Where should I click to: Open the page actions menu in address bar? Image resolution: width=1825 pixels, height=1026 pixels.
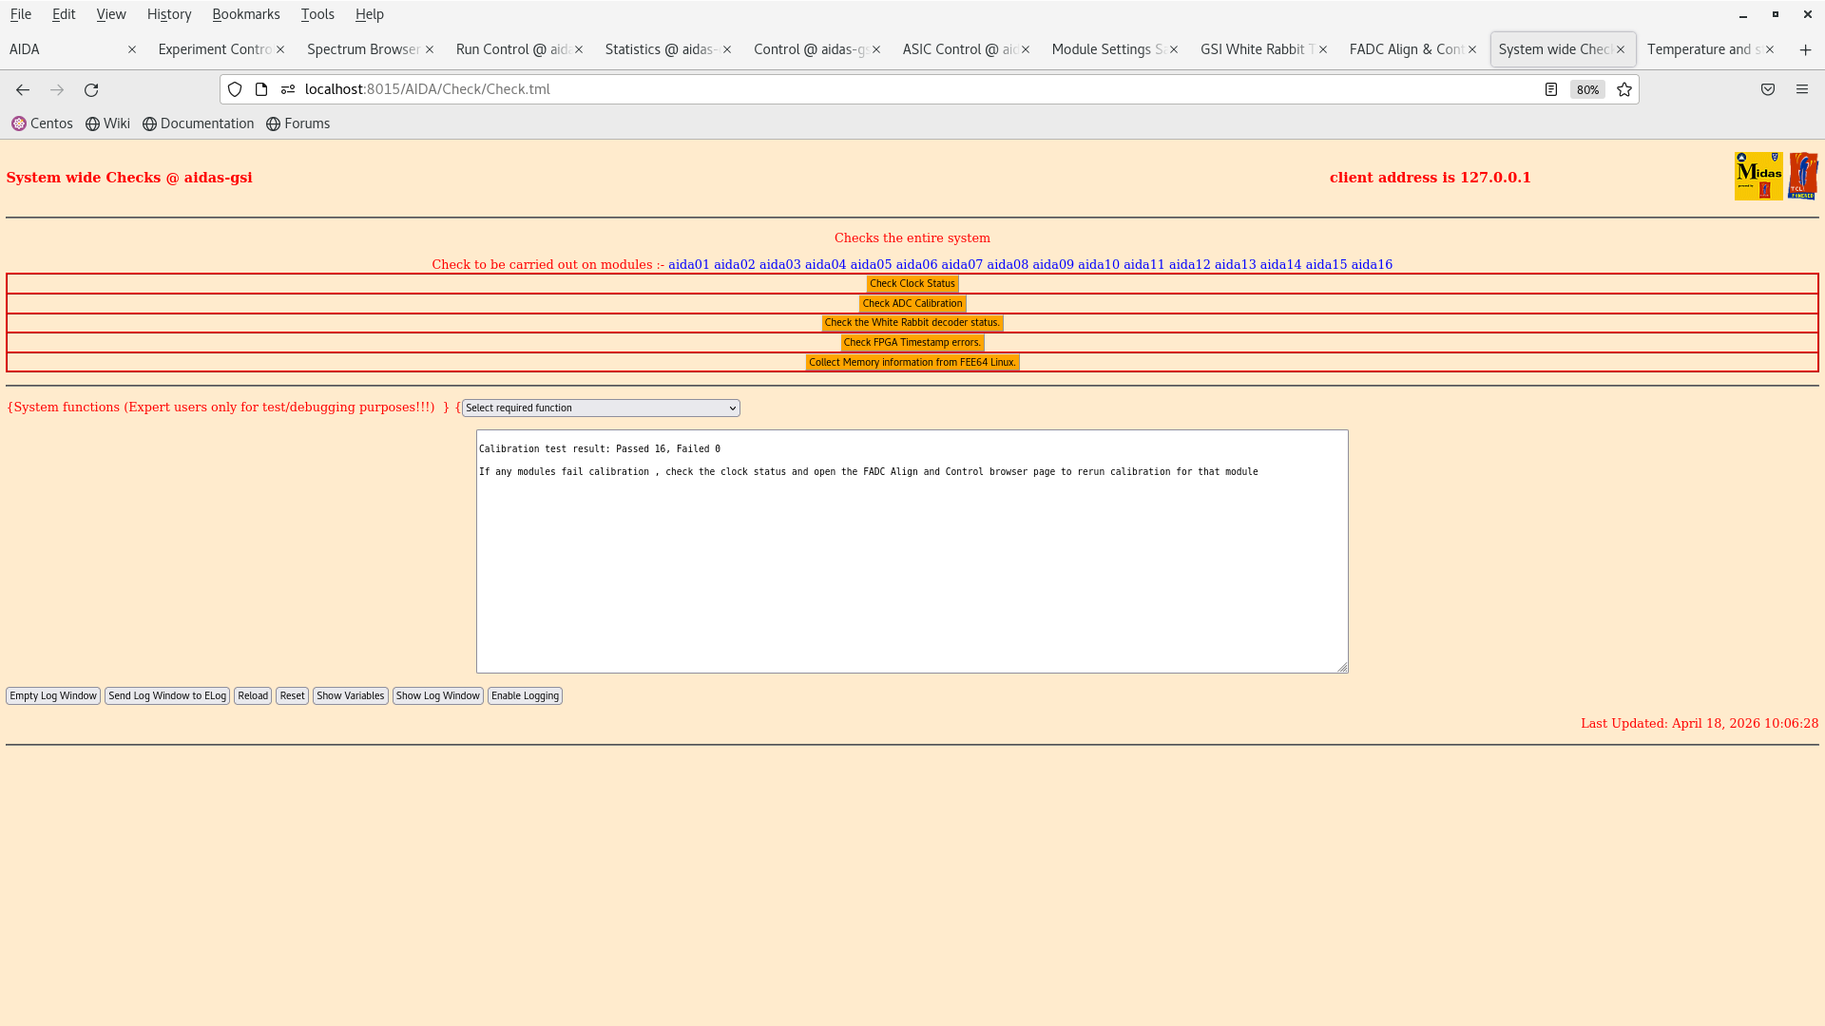(288, 89)
